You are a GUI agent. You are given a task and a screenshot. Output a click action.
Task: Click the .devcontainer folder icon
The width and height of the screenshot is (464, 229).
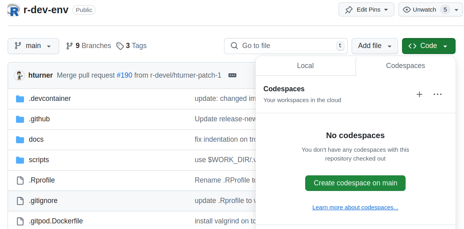(20, 99)
